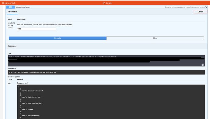Select the HeatPumpCompressor name entry
The height and width of the screenshot is (119, 210).
point(32,91)
